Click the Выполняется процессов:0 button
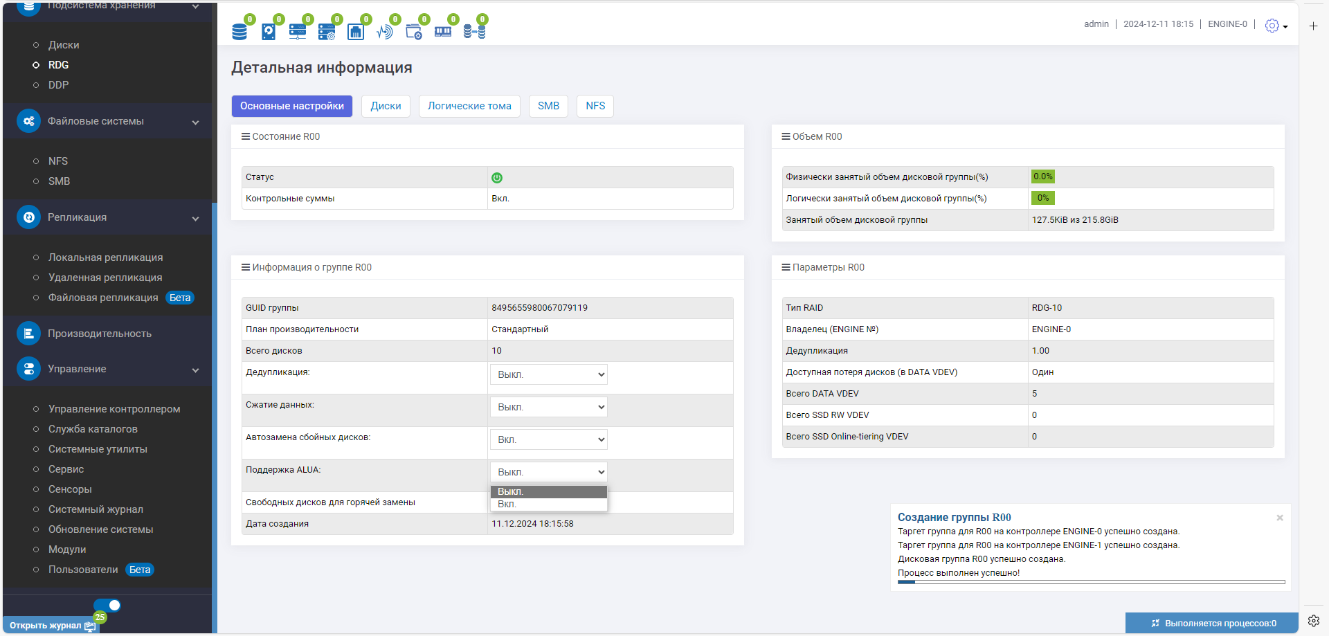The height and width of the screenshot is (636, 1329). (1211, 623)
